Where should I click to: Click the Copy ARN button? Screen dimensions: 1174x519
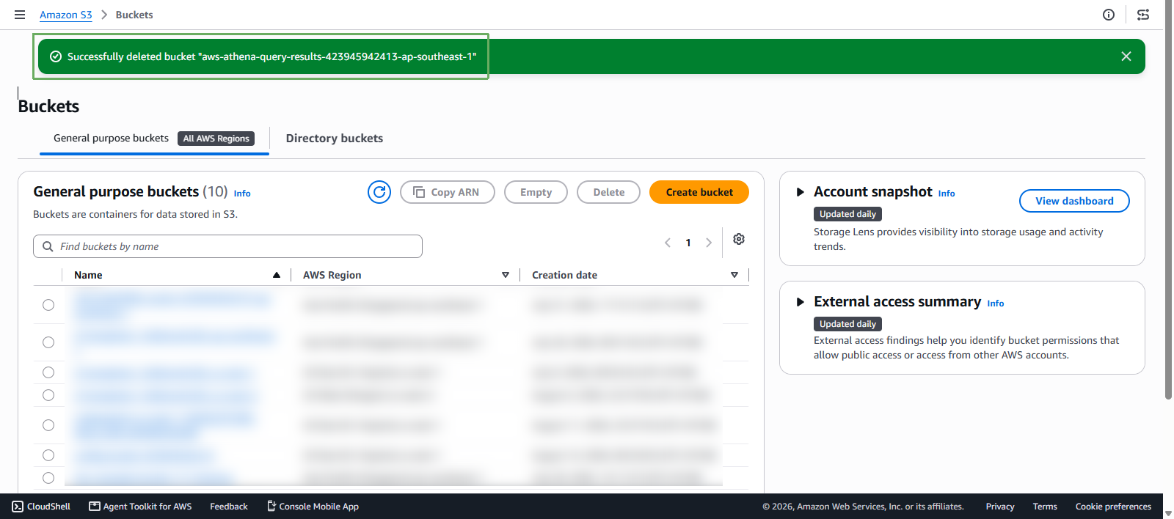click(x=448, y=192)
